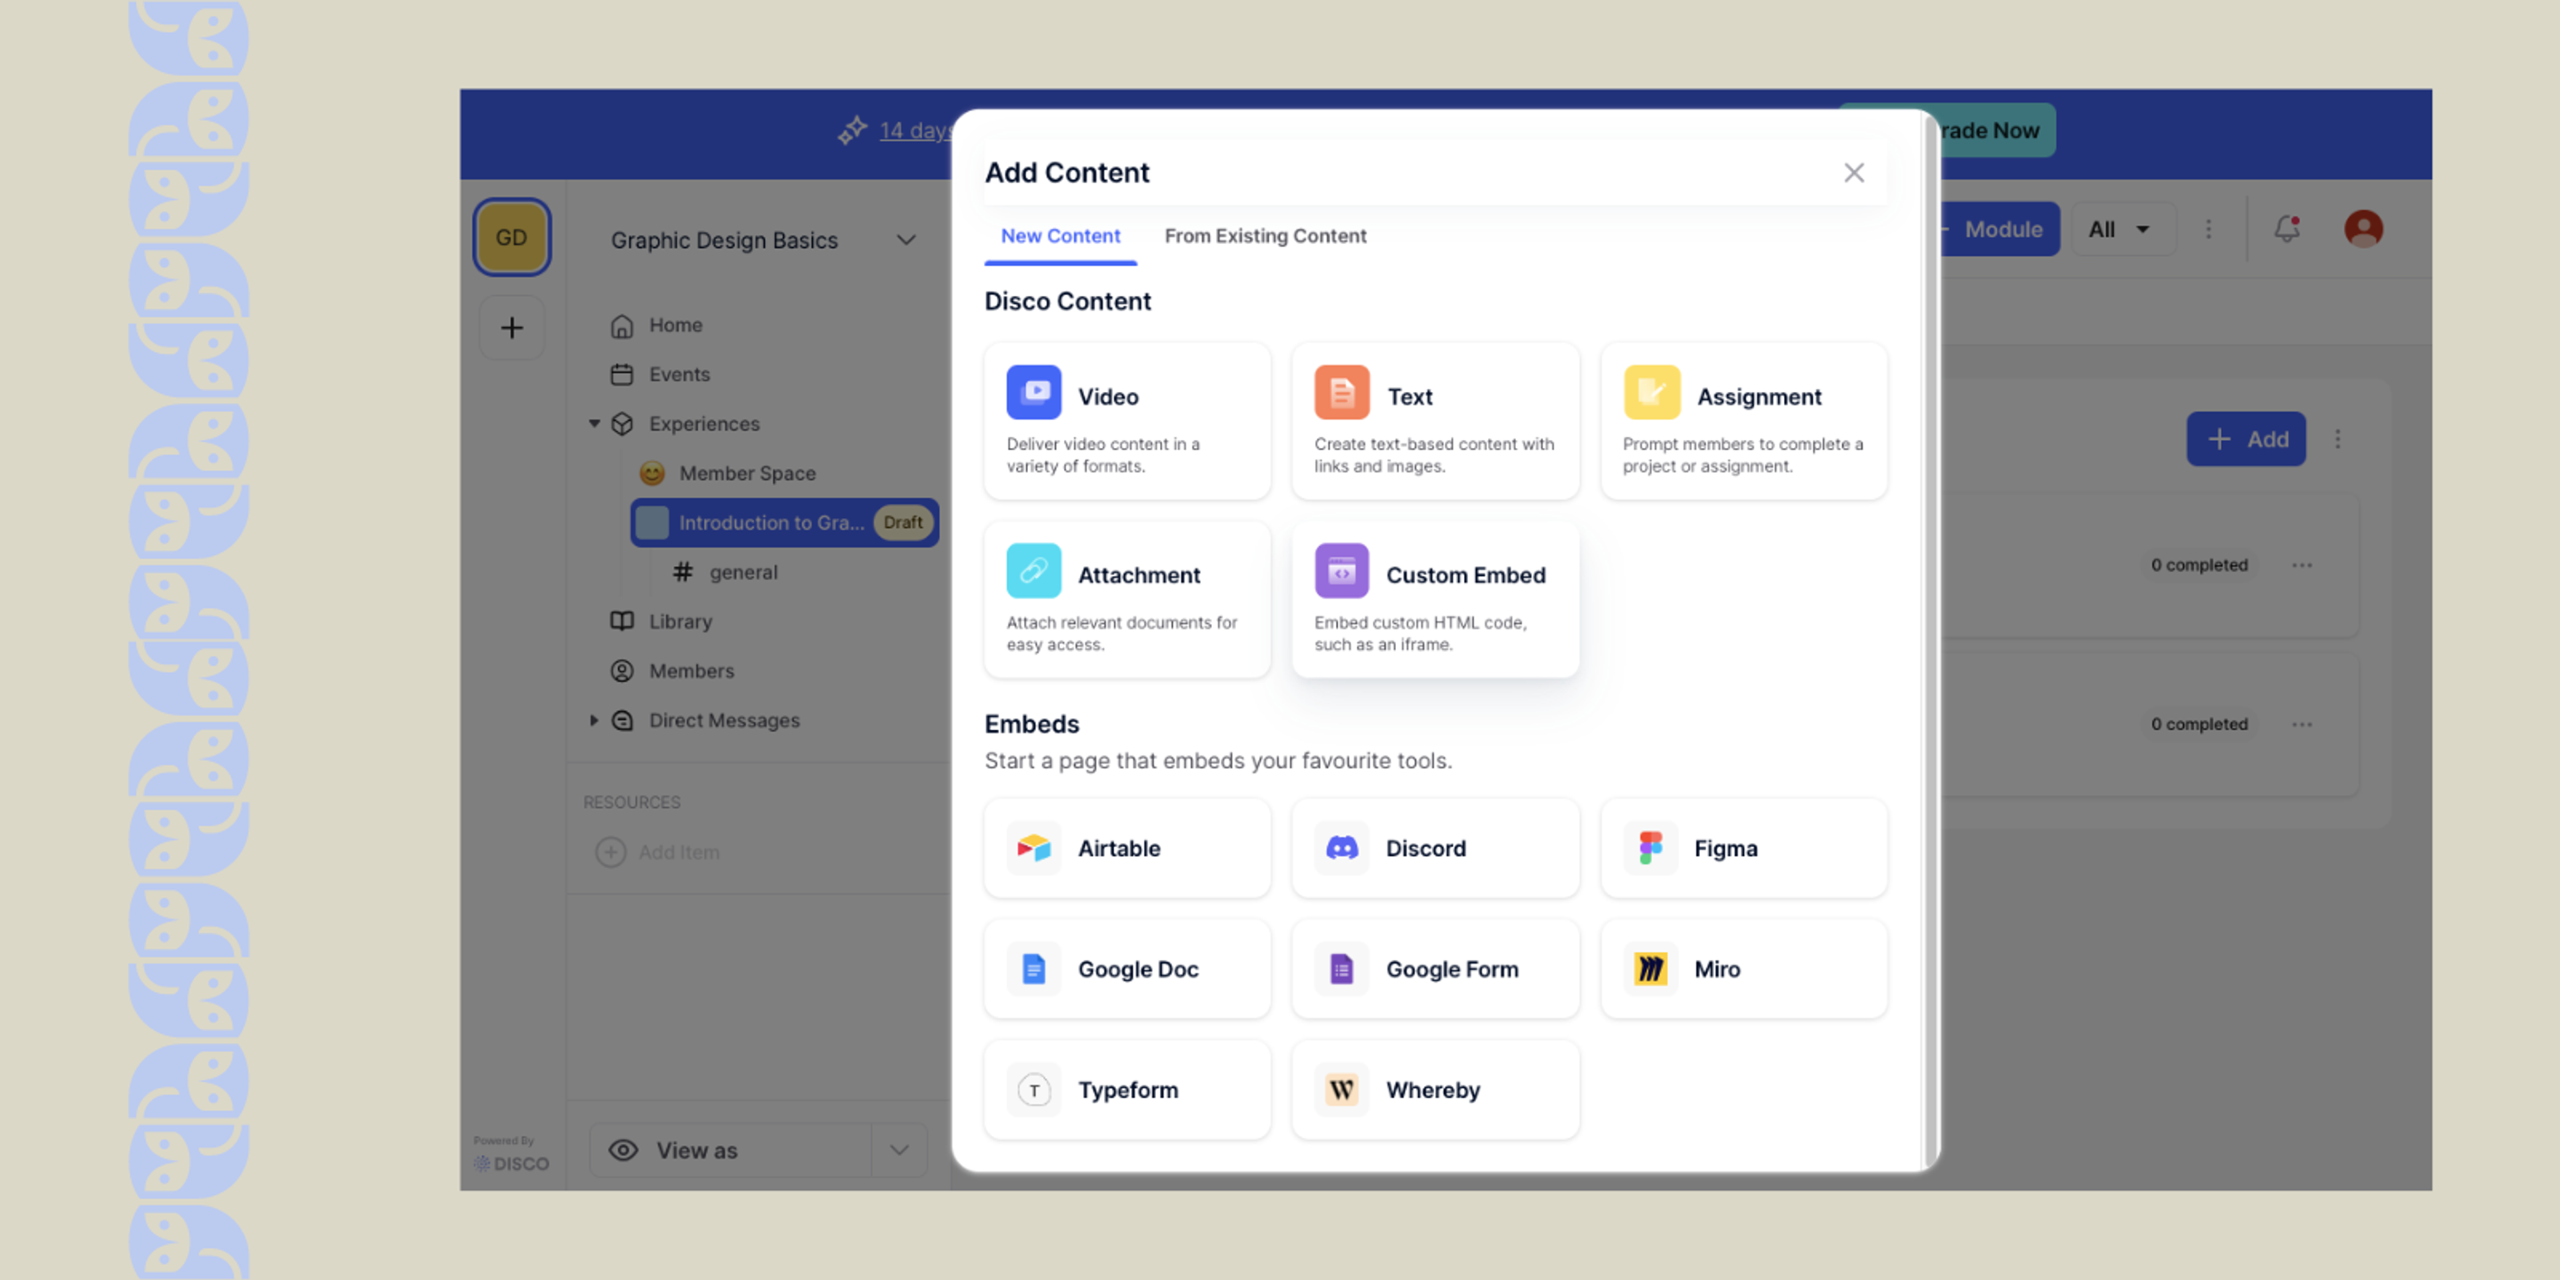Embed a Google Doc

(x=1127, y=968)
